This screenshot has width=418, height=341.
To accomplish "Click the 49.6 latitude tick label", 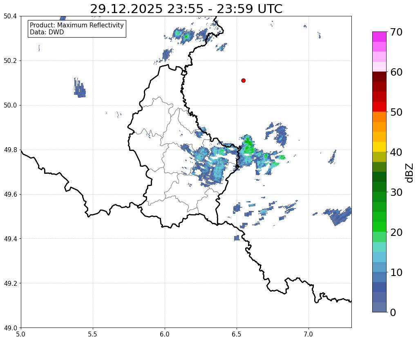I will pyautogui.click(x=10, y=195).
